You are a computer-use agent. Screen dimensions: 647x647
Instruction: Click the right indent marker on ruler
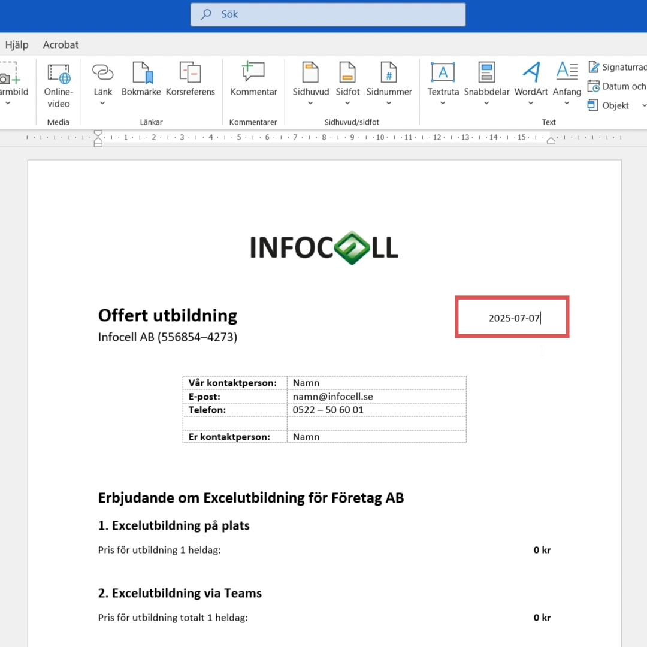point(551,140)
